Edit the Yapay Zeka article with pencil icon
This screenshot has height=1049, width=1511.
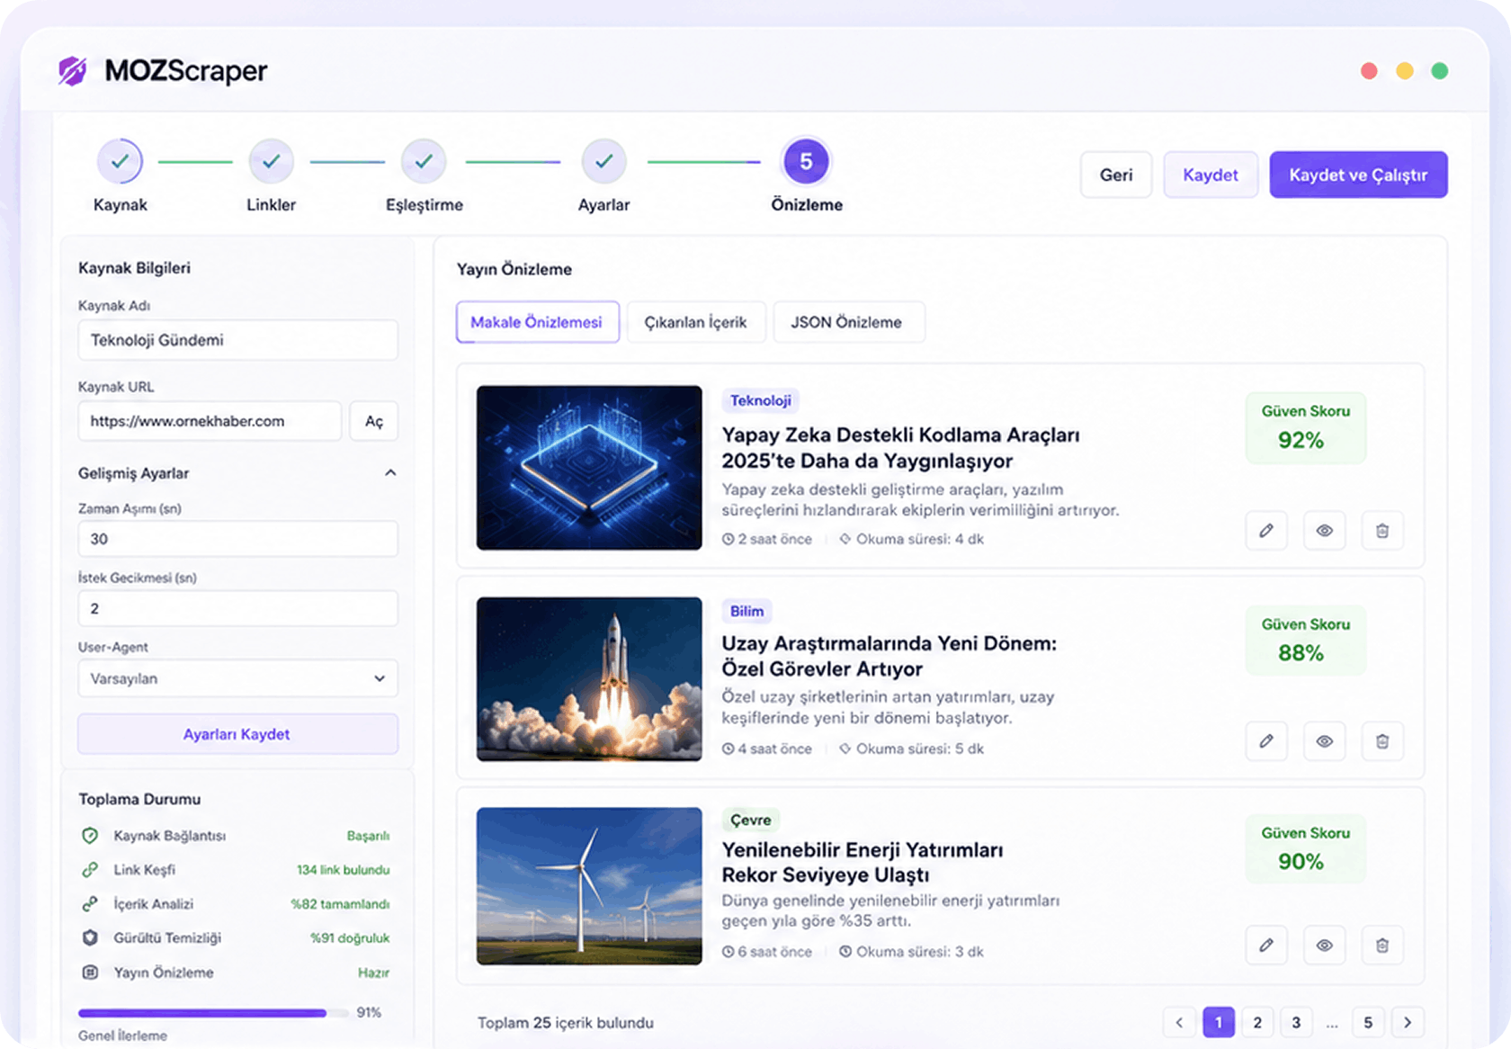click(1266, 531)
